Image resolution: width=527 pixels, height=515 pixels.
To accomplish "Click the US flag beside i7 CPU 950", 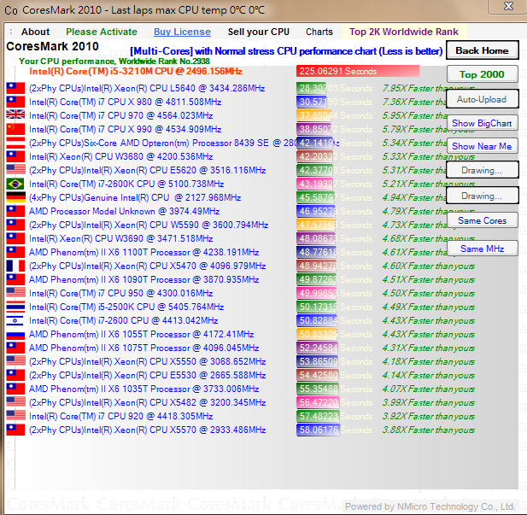I will click(15, 293).
